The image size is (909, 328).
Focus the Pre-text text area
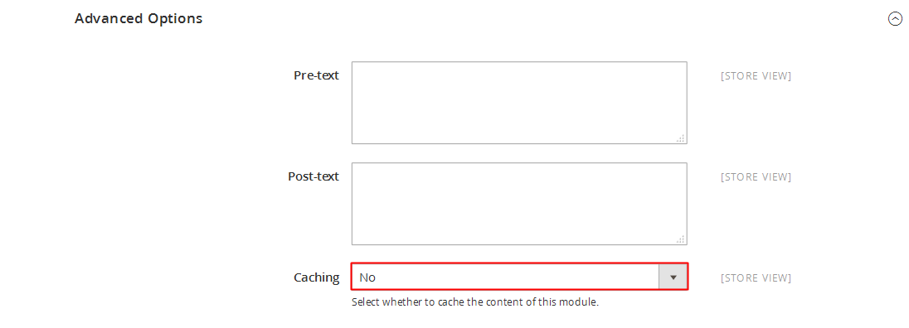[x=519, y=103]
